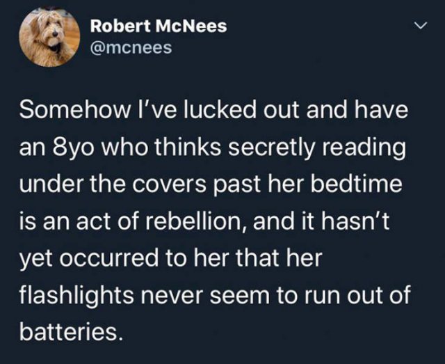
Task: Open Robert McNees profile via display name
Action: coord(159,26)
